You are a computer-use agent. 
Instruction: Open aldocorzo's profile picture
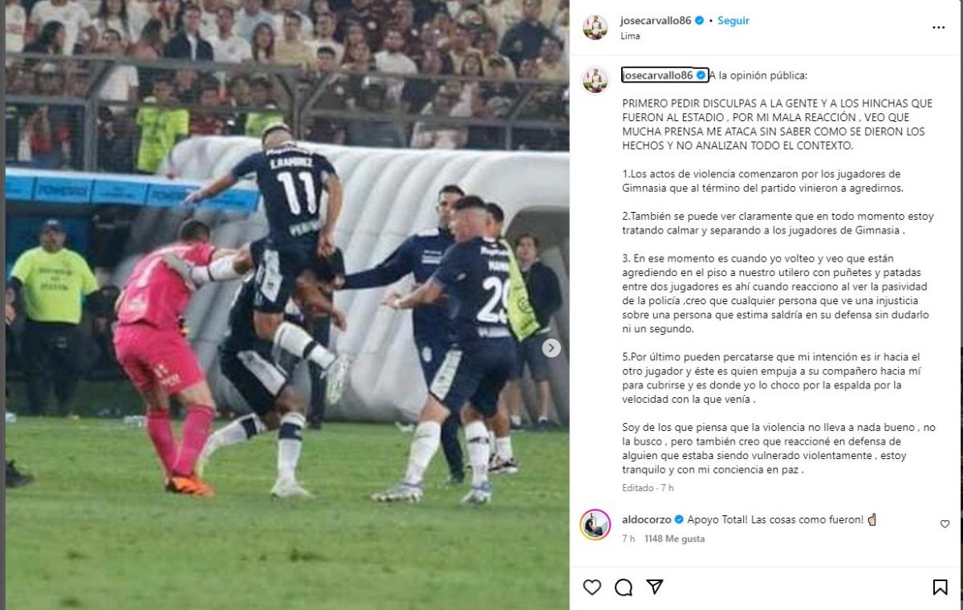pos(595,525)
